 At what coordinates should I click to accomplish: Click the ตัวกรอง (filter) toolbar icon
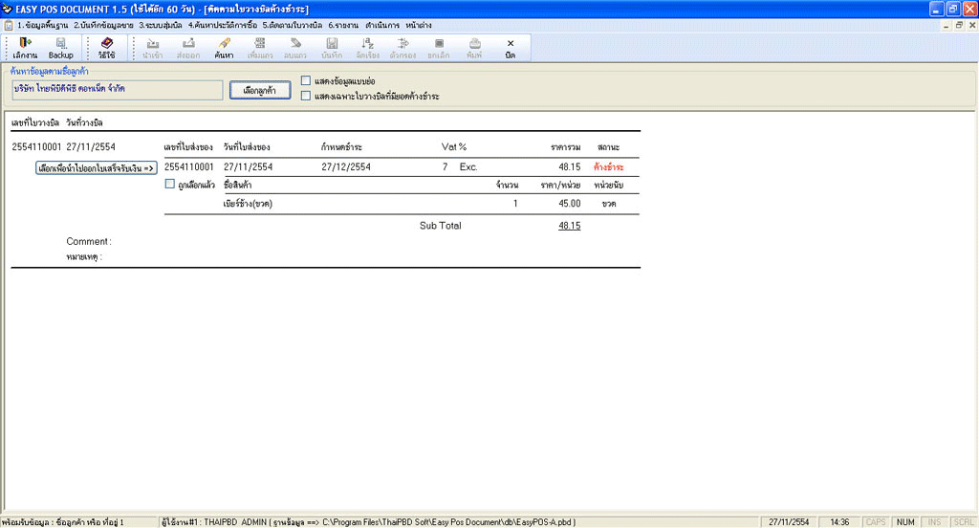pos(402,48)
